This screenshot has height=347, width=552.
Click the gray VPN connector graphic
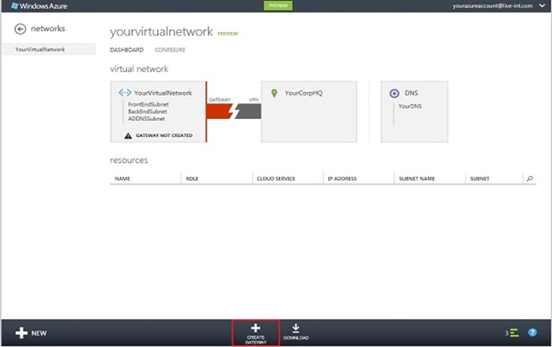[249, 111]
